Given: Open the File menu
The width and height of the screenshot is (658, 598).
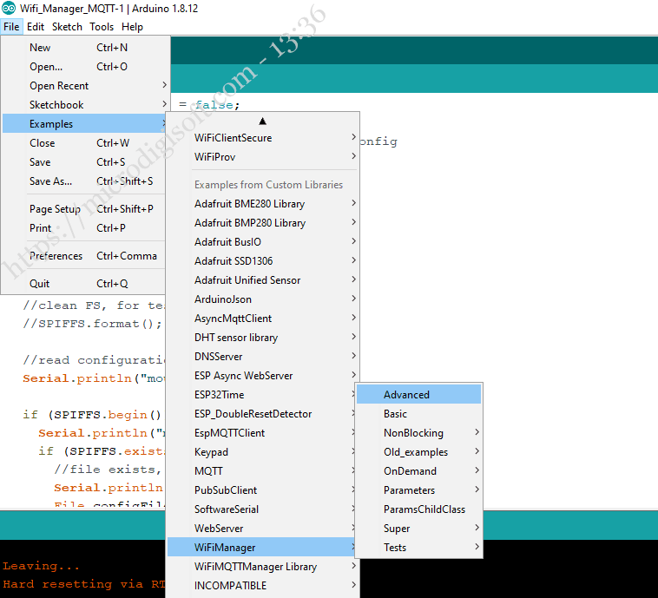Looking at the screenshot, I should pos(11,27).
